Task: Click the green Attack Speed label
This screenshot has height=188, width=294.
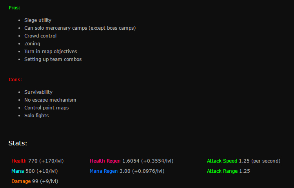Action: [222, 161]
